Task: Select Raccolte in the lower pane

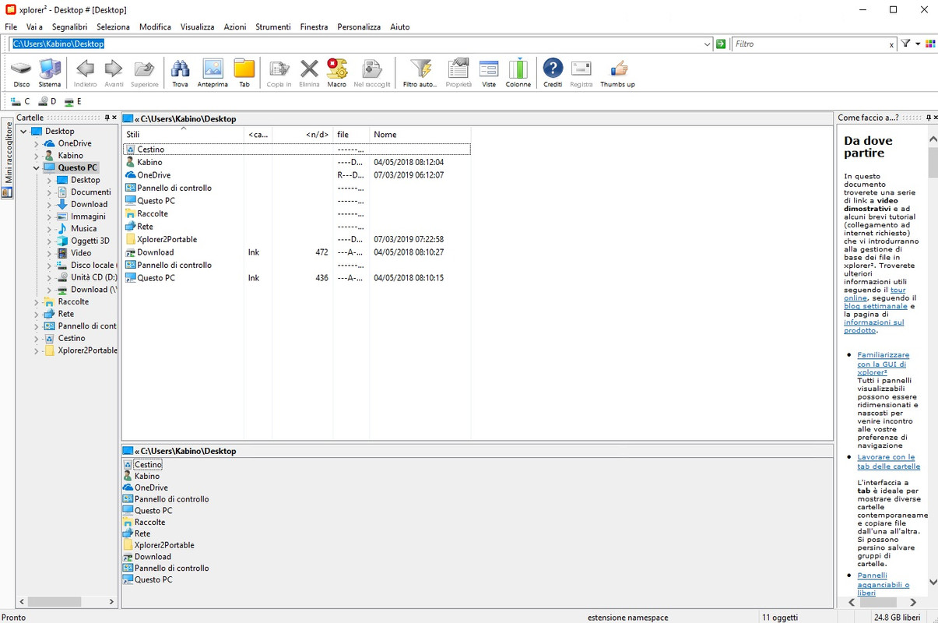Action: point(149,523)
